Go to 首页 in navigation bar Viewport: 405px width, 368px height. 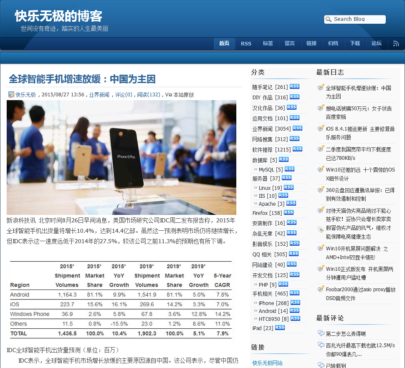(x=224, y=43)
